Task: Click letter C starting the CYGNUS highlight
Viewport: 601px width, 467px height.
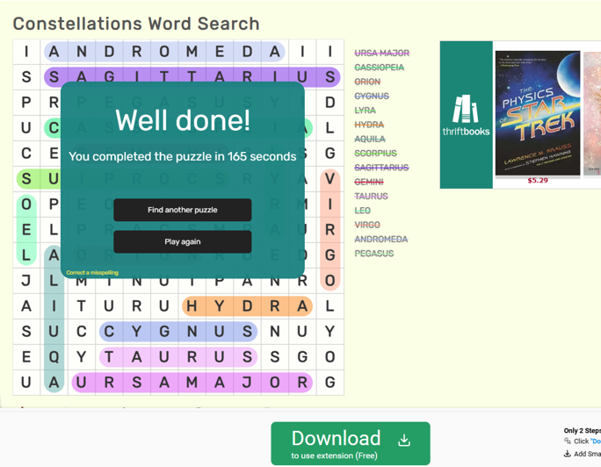Action: [x=109, y=332]
